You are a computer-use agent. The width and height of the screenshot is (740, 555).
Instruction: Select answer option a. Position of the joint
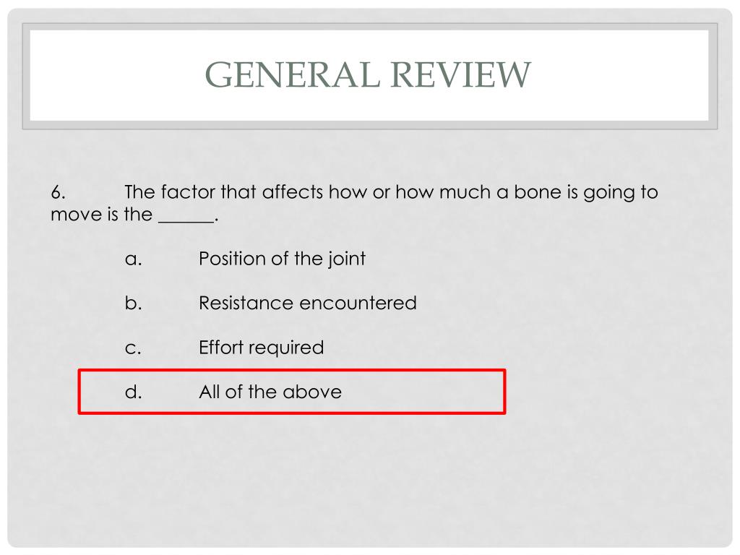tap(246, 259)
